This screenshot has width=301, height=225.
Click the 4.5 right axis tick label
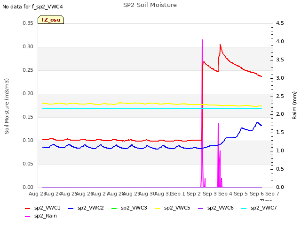[280, 23]
